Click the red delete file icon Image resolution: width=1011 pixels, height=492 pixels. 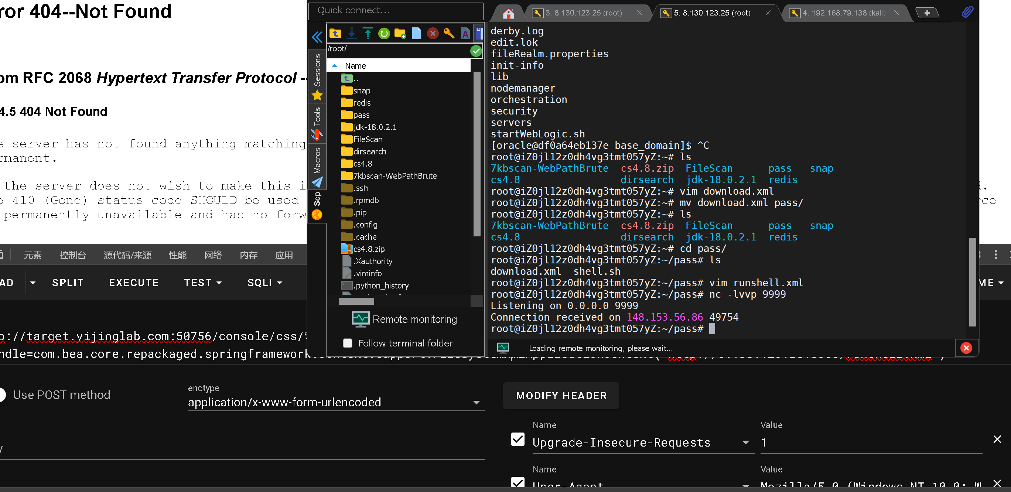pos(433,34)
